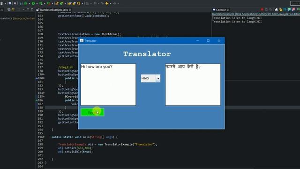Select the translator project in Package Explorer
The width and height of the screenshot is (300, 169).
tap(18, 18)
